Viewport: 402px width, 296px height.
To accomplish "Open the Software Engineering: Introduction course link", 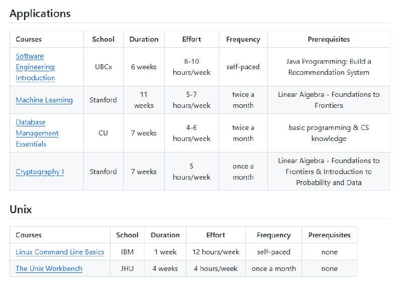I will (x=35, y=67).
